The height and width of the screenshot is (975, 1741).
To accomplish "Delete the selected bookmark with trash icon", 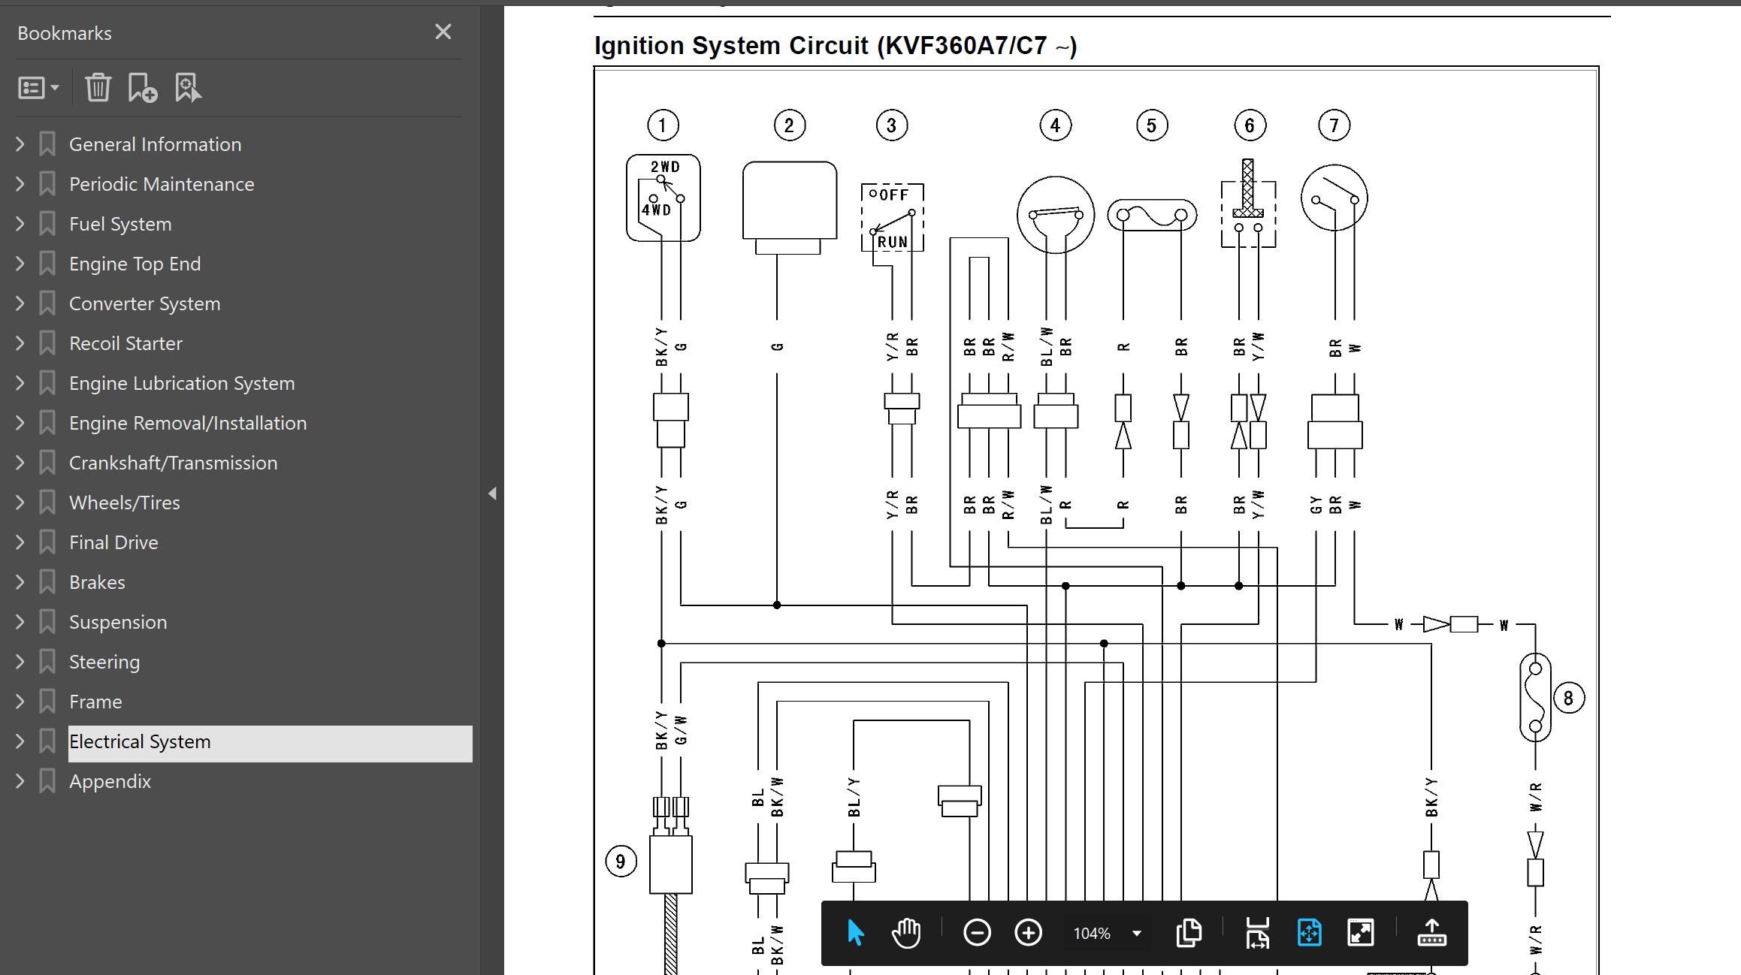I will click(x=98, y=88).
